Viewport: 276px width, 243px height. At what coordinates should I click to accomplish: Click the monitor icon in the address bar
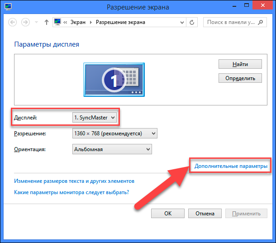pos(57,22)
